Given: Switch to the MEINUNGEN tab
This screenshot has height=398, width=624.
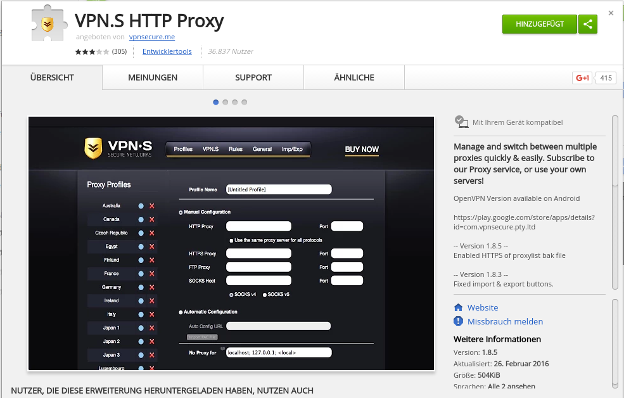Looking at the screenshot, I should (x=153, y=77).
